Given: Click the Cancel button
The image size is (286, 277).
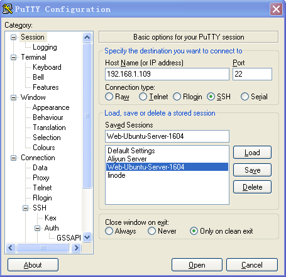Looking at the screenshot, I should click(252, 265).
